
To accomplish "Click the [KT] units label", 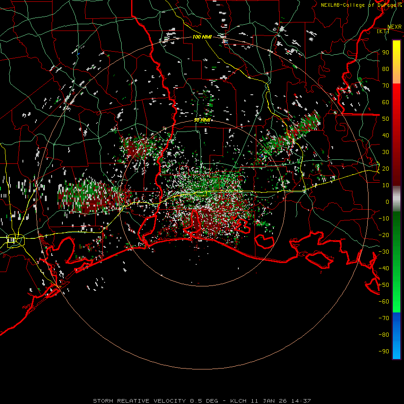I will tap(383, 31).
